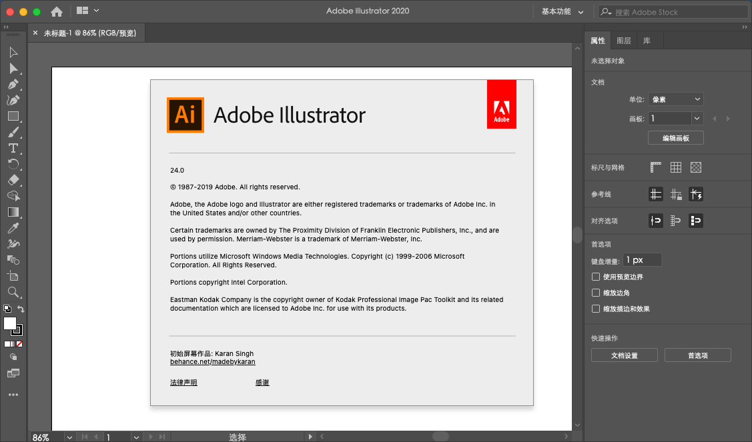Image resolution: width=752 pixels, height=442 pixels.
Task: Select the Curvature tool
Action: [x=13, y=100]
